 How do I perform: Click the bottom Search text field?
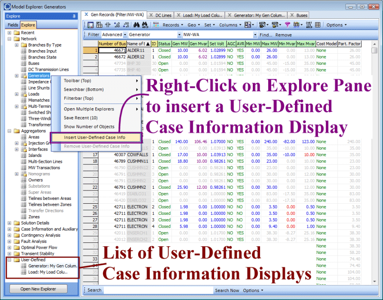coord(158,291)
